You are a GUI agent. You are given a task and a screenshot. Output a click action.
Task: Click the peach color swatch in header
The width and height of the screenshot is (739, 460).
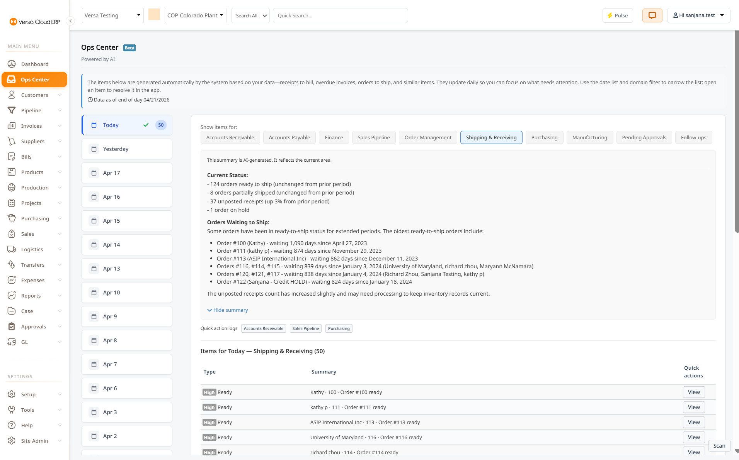tap(154, 15)
